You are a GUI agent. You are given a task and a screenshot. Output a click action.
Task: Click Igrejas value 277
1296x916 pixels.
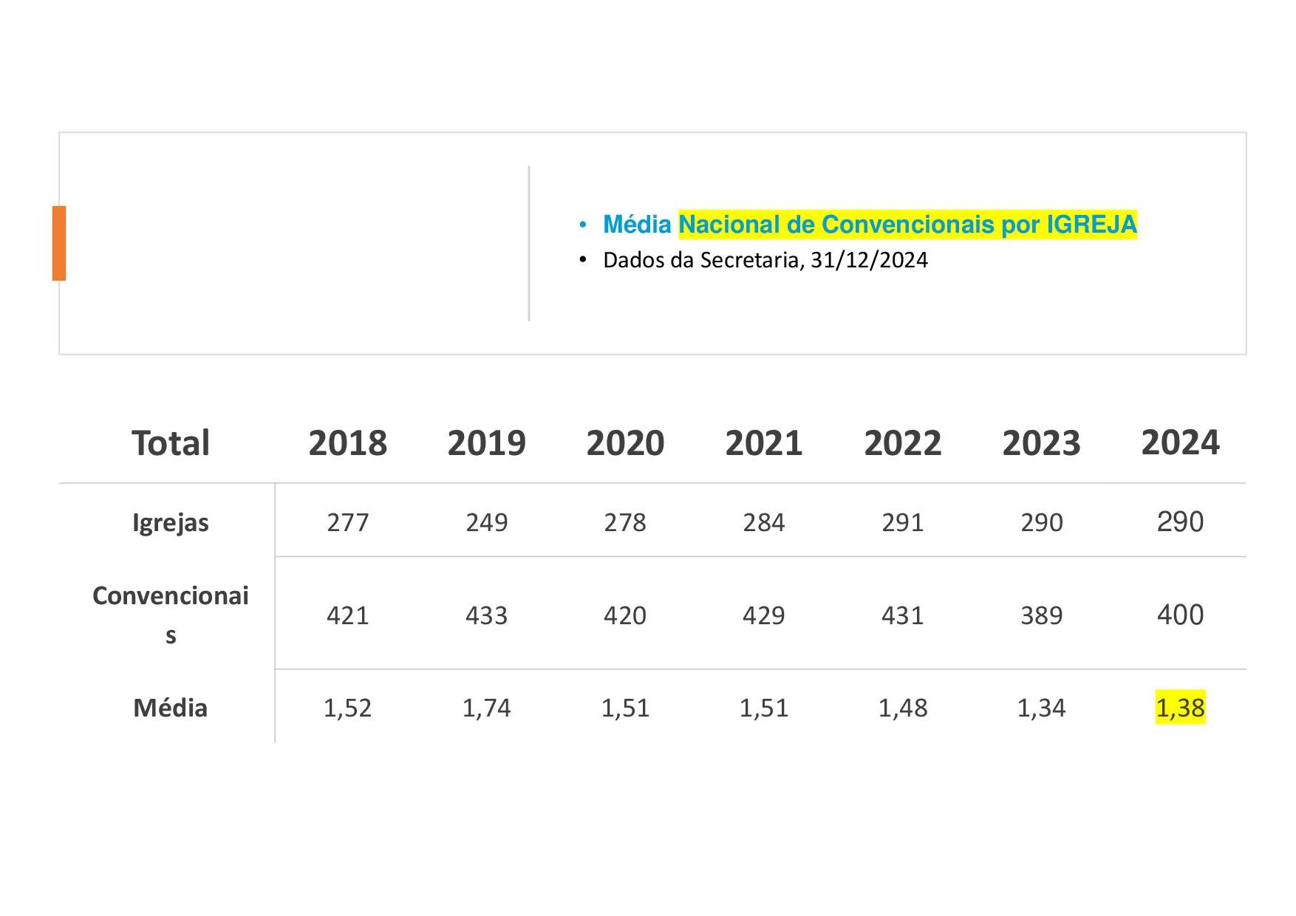pyautogui.click(x=348, y=523)
